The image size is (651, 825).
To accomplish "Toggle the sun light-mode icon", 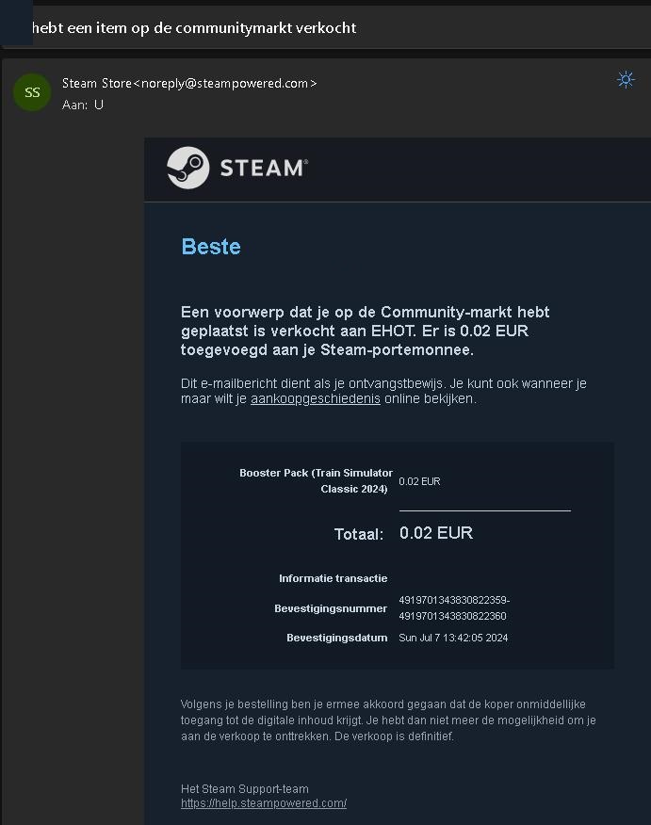I will point(626,80).
